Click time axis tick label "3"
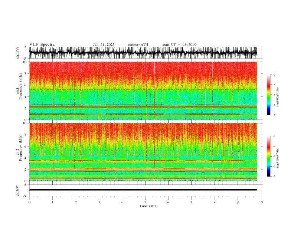Image resolution: width=294 pixels, height=227 pixels. click(99, 202)
